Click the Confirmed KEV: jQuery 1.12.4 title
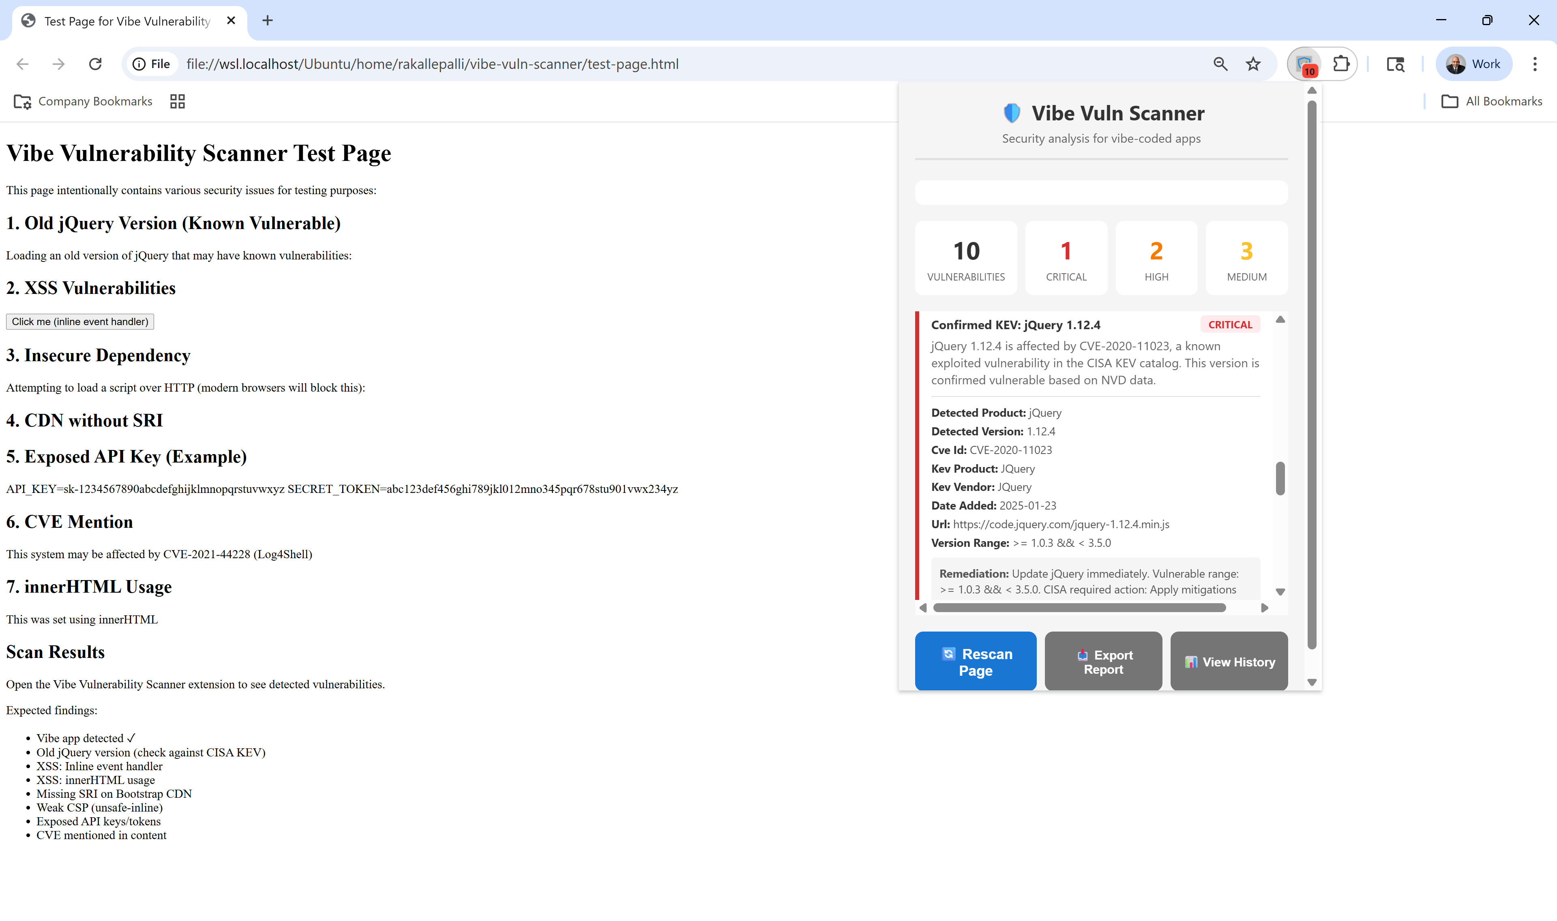Image resolution: width=1557 pixels, height=921 pixels. pyautogui.click(x=1016, y=325)
